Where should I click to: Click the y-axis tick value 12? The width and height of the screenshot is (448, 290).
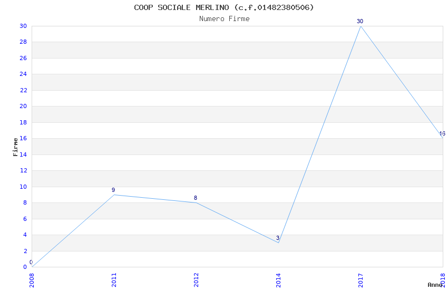coord(23,170)
